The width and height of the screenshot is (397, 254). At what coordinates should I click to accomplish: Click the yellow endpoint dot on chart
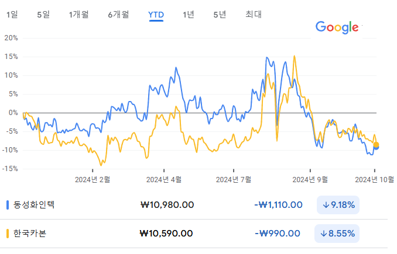click(x=376, y=145)
